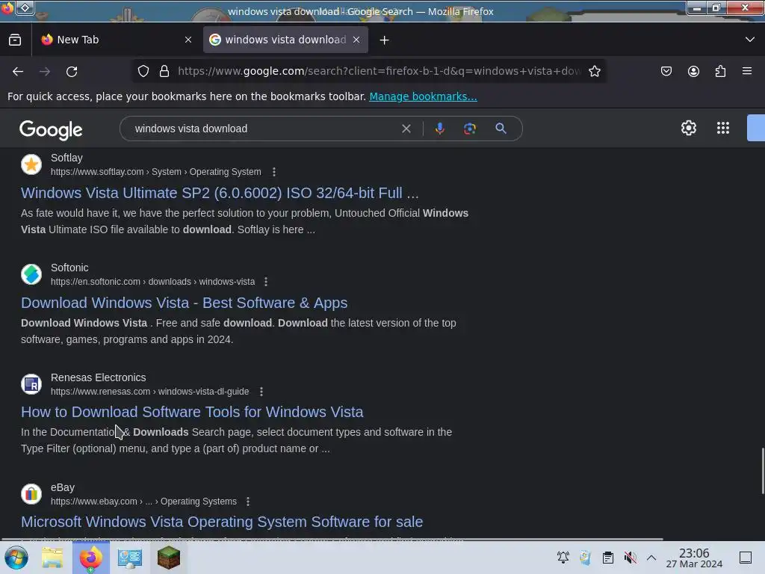This screenshot has width=765, height=574.
Task: Open Download Windows Vista Softonic result
Action: [184, 303]
